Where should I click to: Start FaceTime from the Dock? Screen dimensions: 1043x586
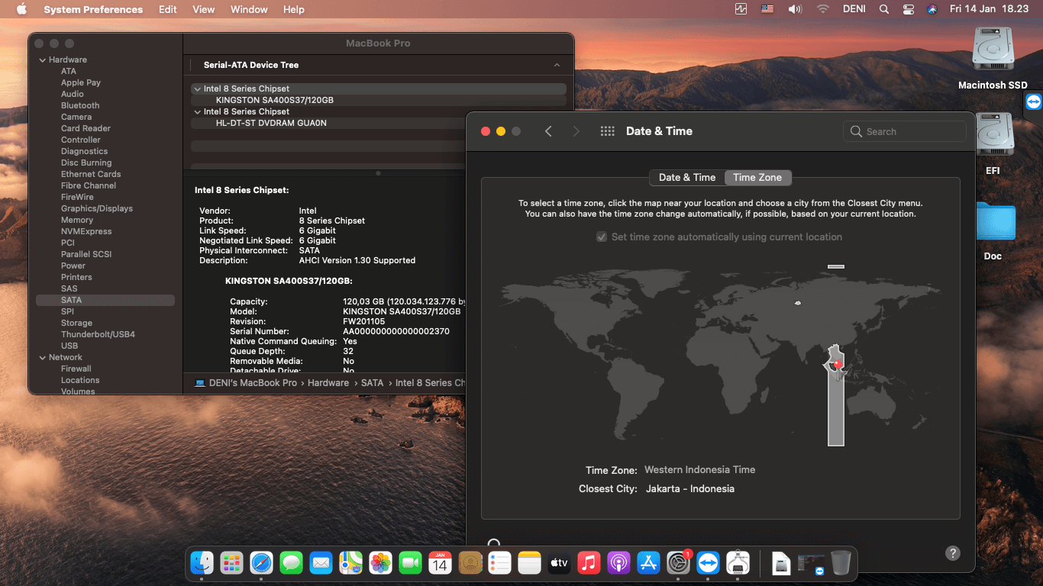pos(410,563)
